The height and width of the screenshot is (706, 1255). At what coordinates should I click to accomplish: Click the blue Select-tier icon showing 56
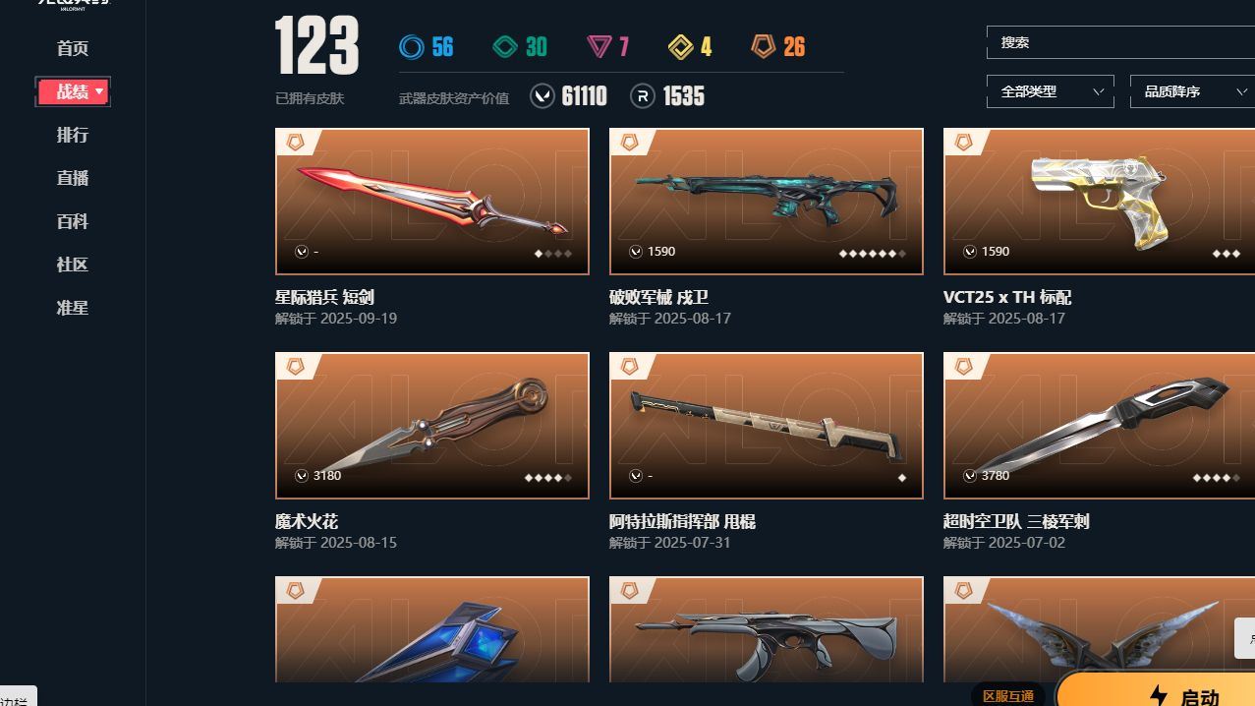click(x=412, y=46)
